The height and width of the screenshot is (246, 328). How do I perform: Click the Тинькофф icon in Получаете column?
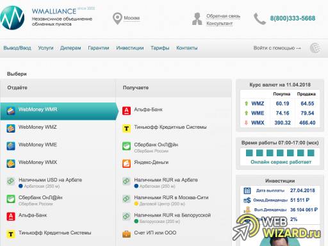coord(126,129)
